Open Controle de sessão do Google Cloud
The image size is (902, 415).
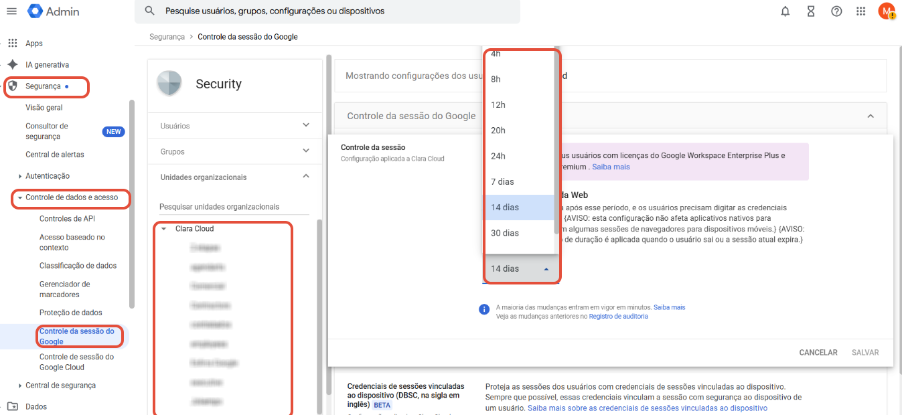(77, 362)
